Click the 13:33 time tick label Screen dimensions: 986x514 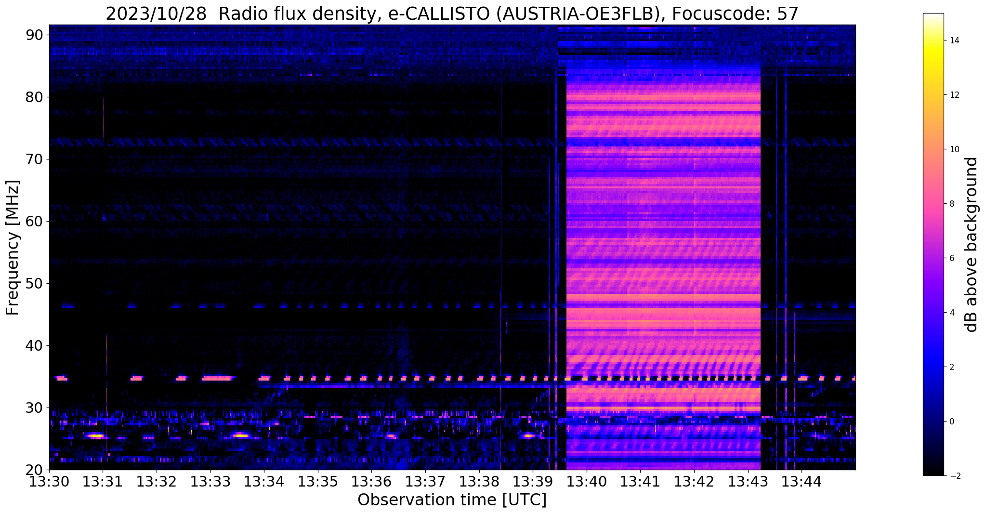[x=210, y=481]
